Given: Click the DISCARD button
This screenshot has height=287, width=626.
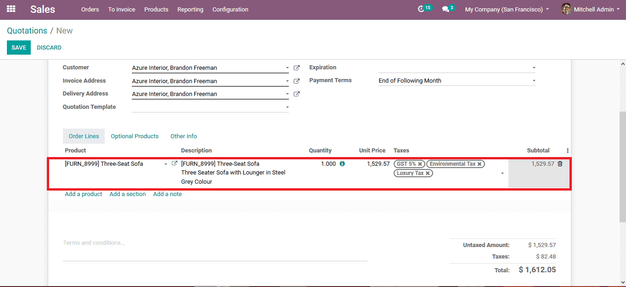Looking at the screenshot, I should tap(49, 48).
